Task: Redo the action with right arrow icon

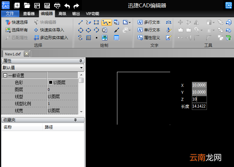Action: pyautogui.click(x=77, y=6)
